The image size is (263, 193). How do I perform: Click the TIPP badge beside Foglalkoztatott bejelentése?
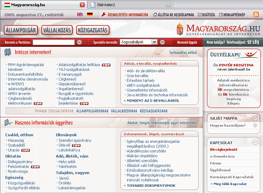tap(84, 104)
